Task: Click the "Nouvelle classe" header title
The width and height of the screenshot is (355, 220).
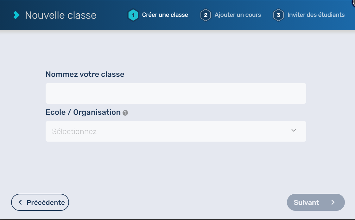Action: coord(60,15)
